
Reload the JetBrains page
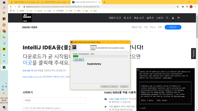tap(19, 7)
